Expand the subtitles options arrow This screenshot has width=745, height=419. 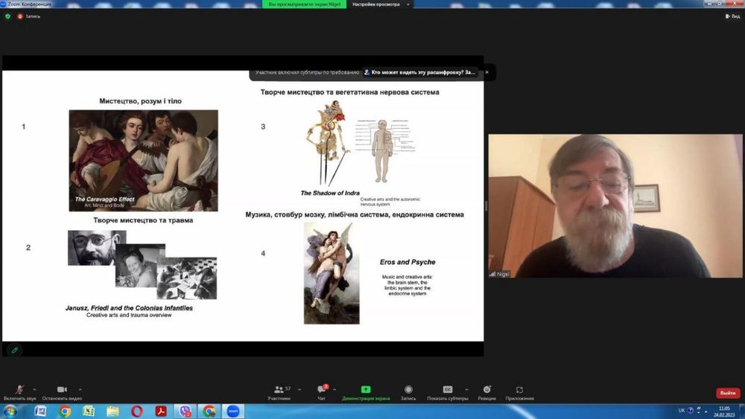click(467, 389)
